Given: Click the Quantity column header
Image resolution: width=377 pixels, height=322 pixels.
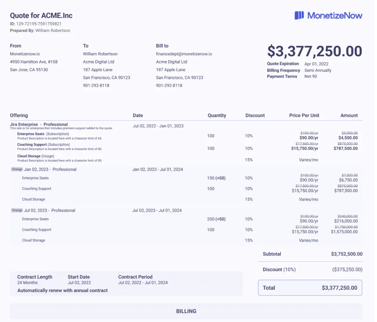Looking at the screenshot, I should [217, 115].
